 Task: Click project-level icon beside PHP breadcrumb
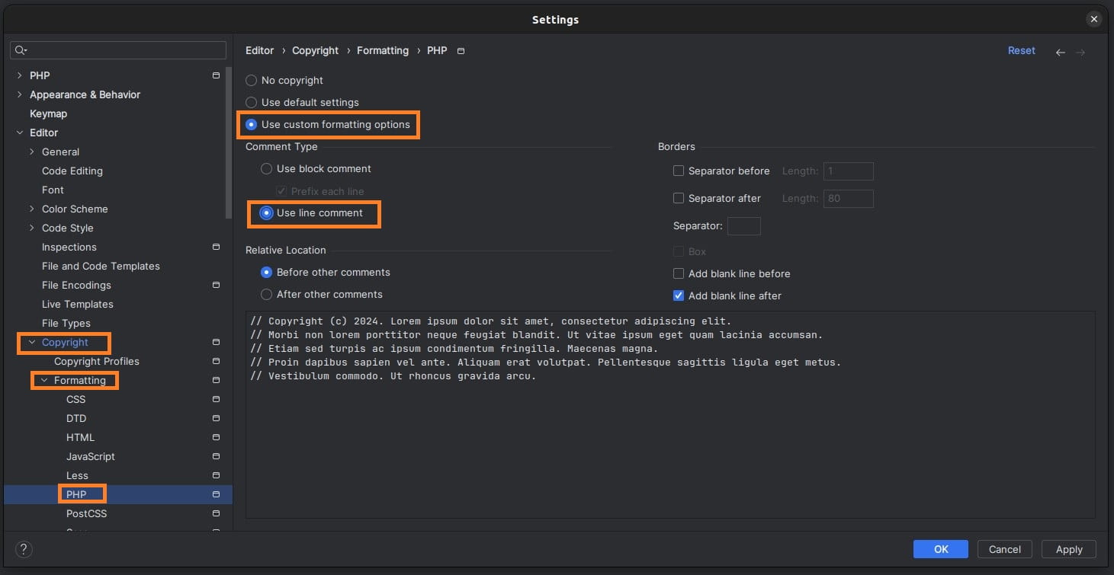click(461, 51)
